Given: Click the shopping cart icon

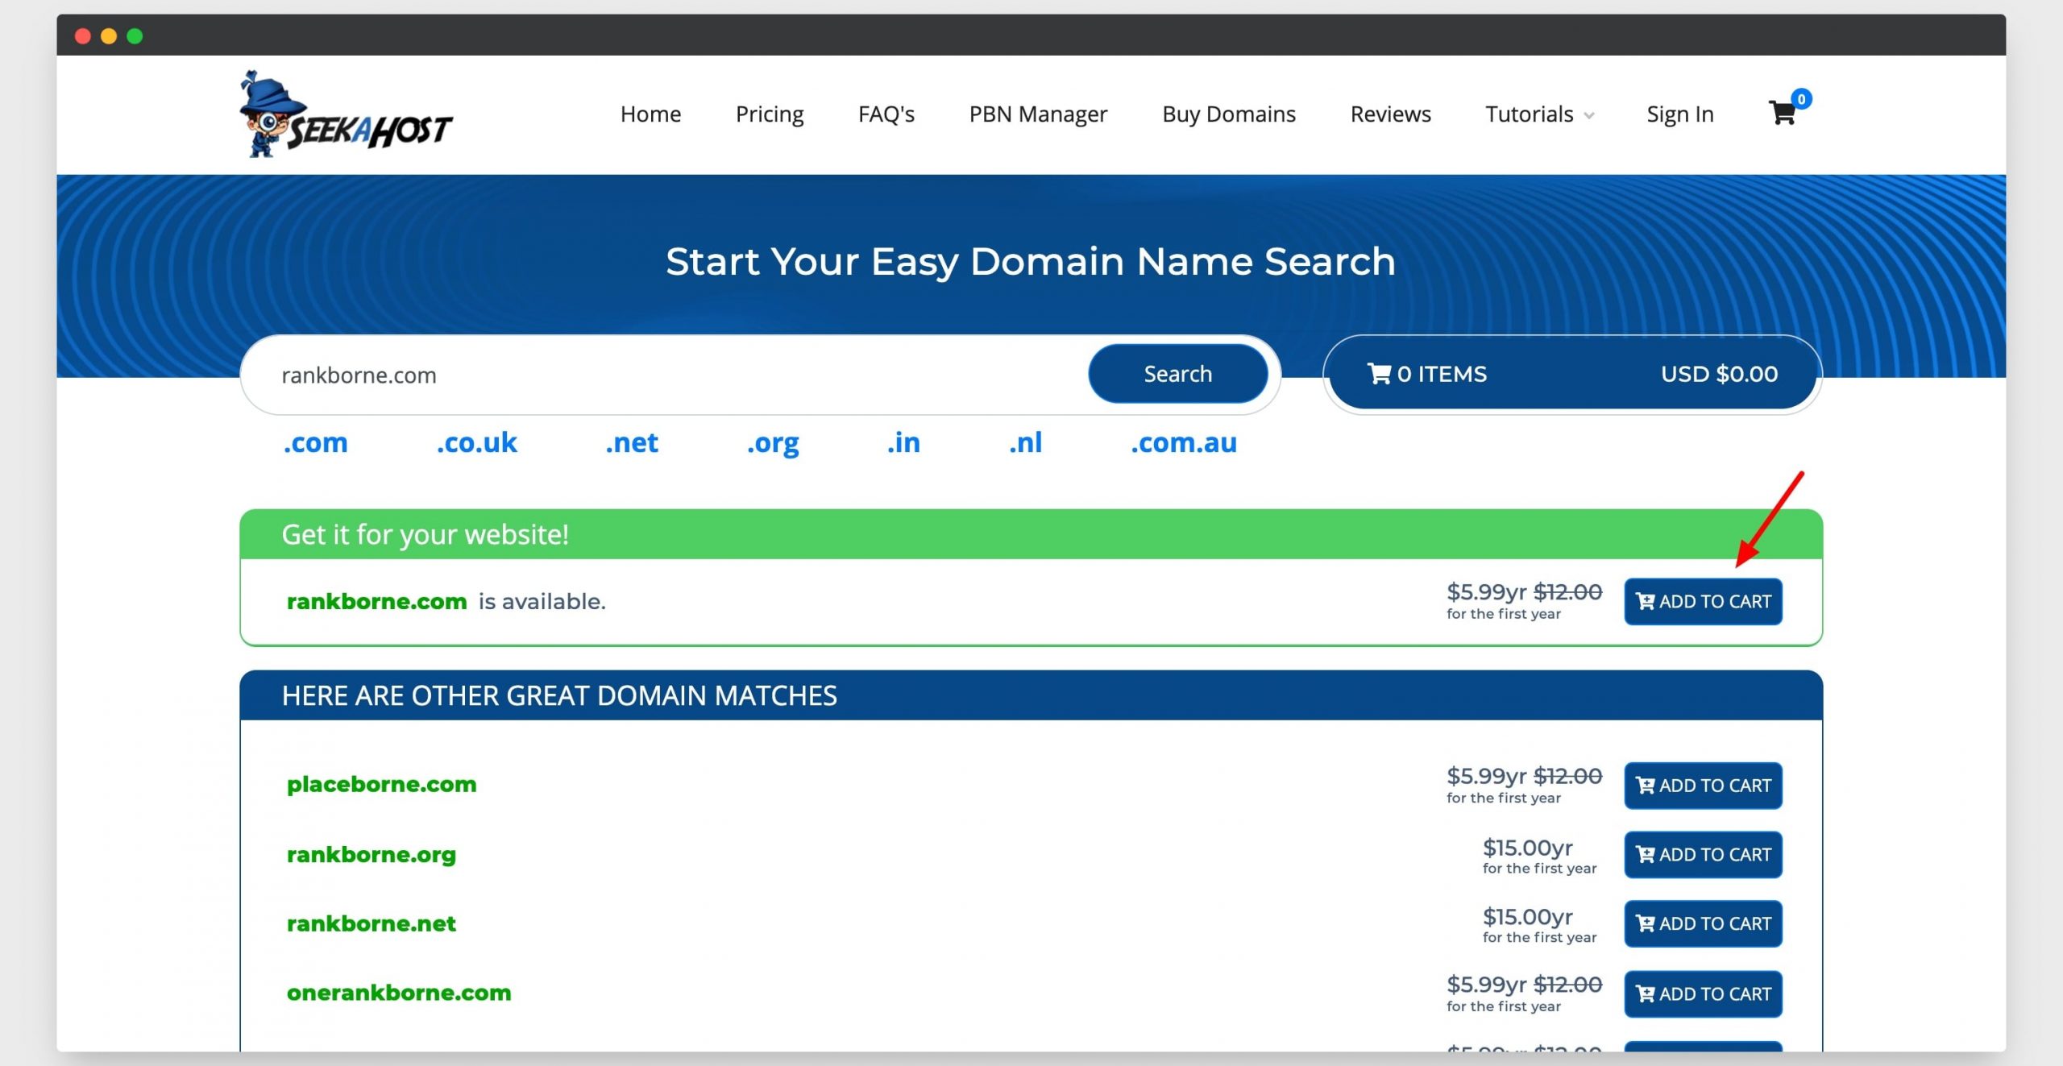Looking at the screenshot, I should click(1780, 113).
